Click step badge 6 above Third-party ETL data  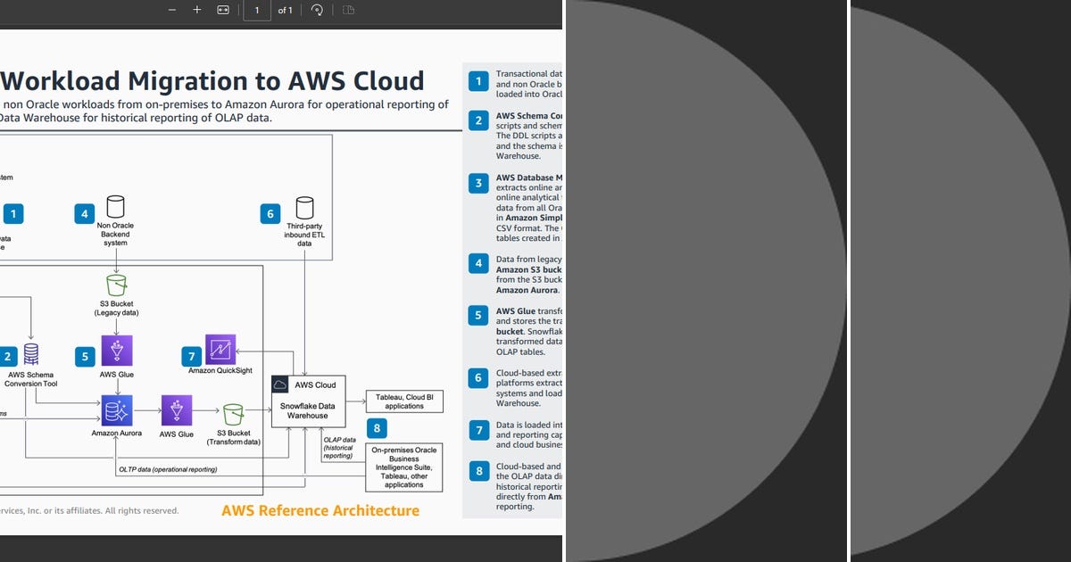(270, 214)
